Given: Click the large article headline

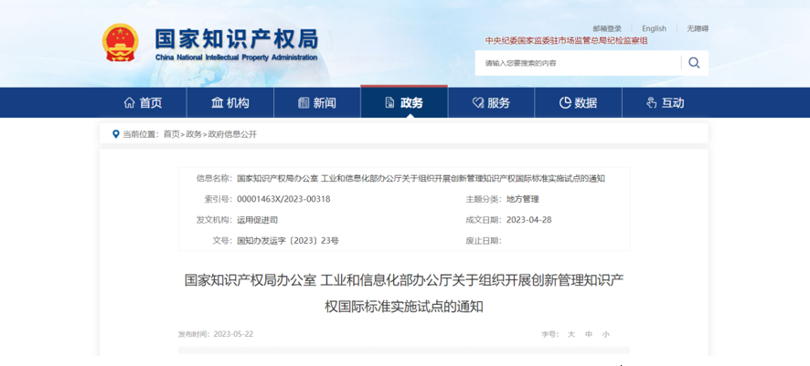Looking at the screenshot, I should click(x=404, y=294).
